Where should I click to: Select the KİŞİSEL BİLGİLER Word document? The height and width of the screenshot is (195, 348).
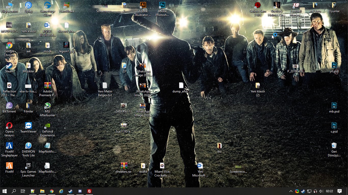click(x=47, y=29)
